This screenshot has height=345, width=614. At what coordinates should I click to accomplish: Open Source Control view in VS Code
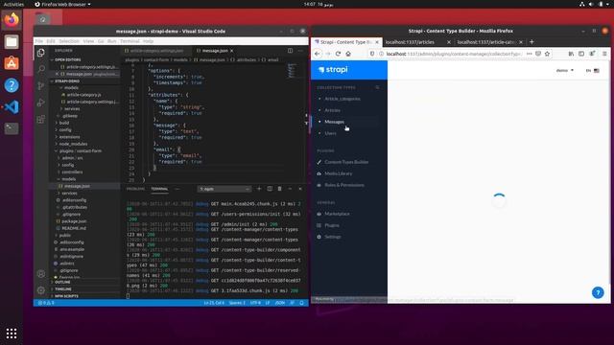(x=40, y=86)
